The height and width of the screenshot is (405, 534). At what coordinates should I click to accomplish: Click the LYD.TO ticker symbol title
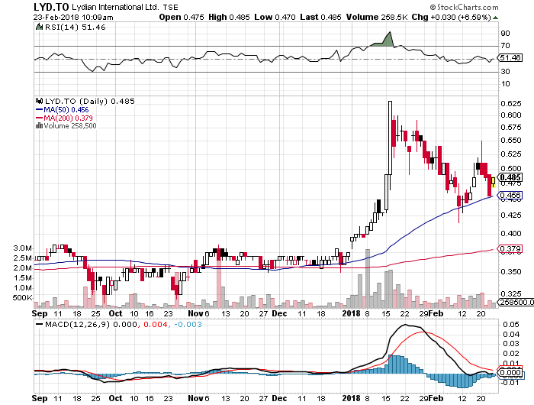[51, 7]
